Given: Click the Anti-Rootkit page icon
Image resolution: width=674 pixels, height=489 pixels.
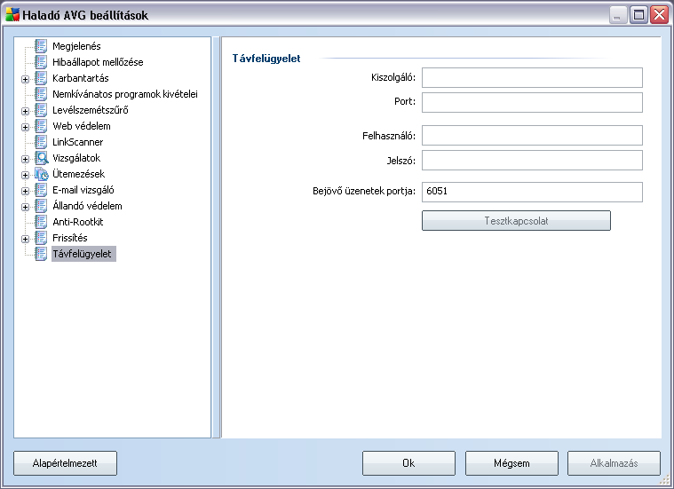Looking at the screenshot, I should (x=41, y=222).
